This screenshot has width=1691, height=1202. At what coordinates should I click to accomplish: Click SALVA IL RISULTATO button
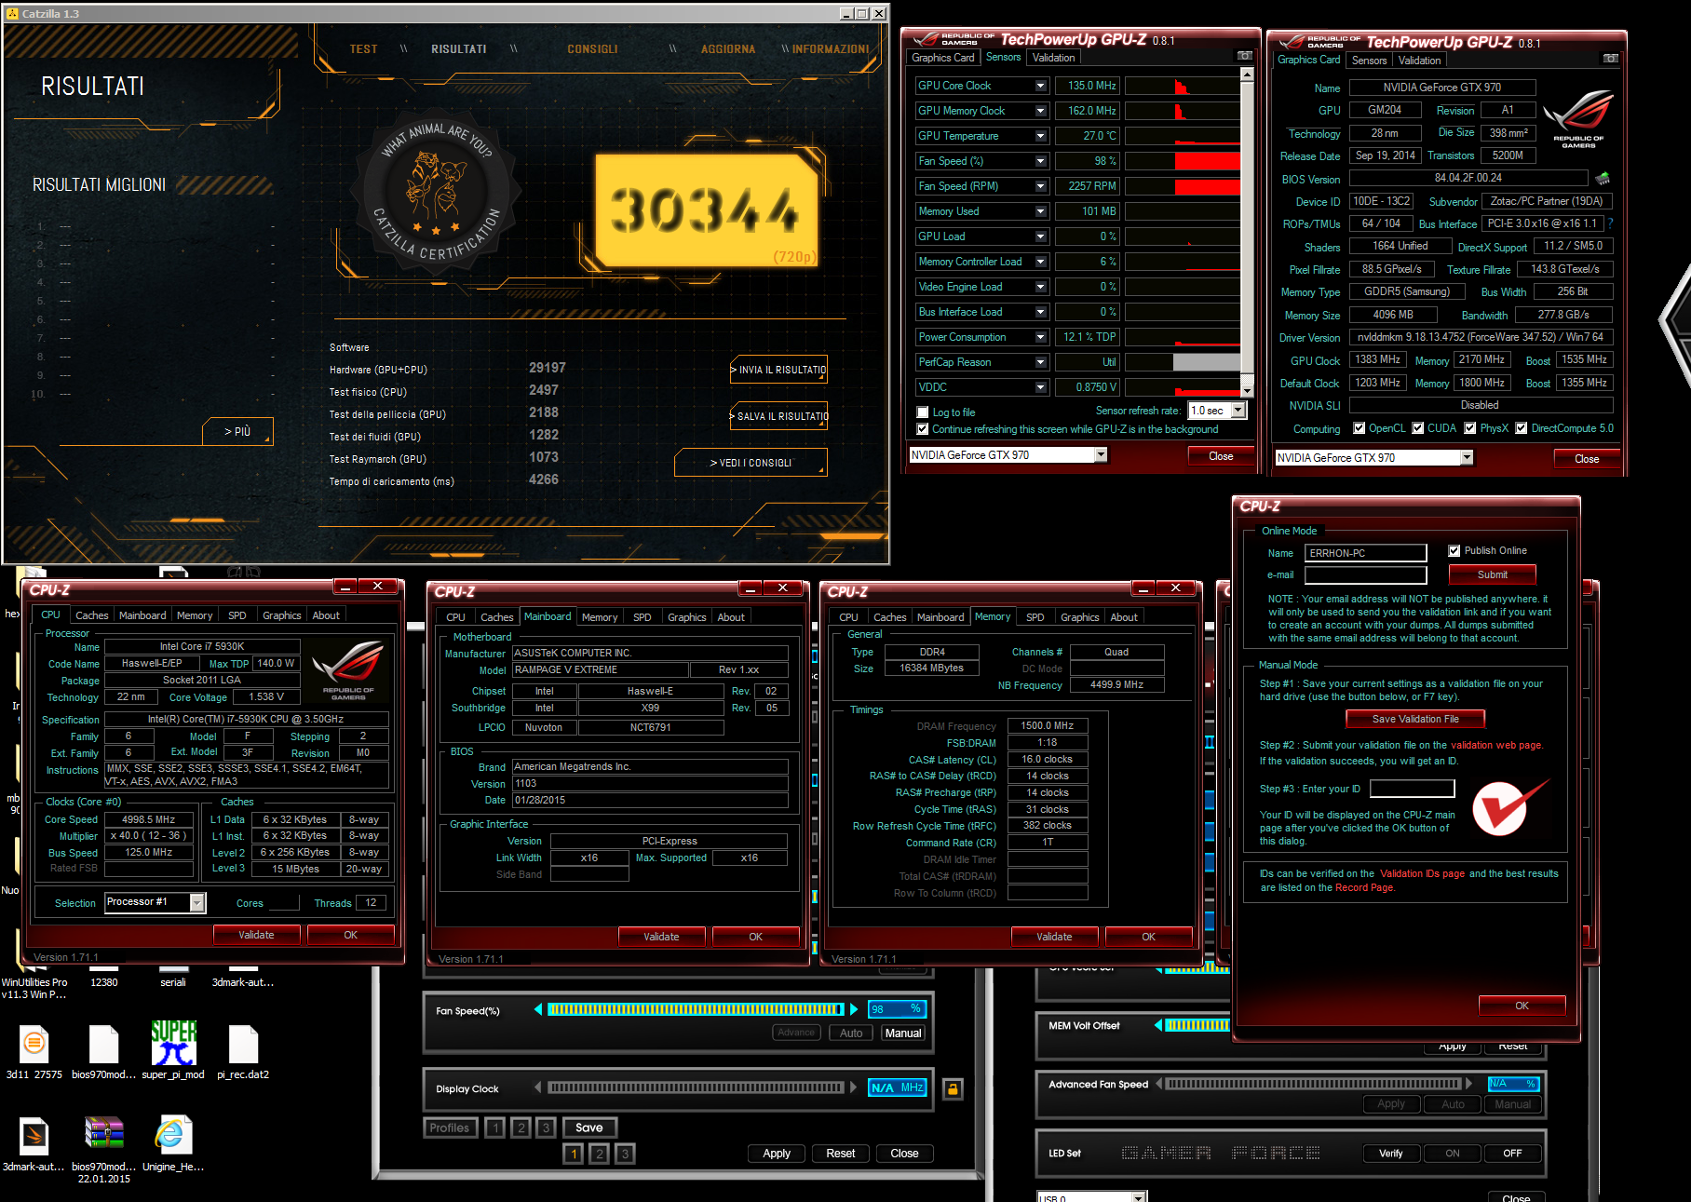778,416
